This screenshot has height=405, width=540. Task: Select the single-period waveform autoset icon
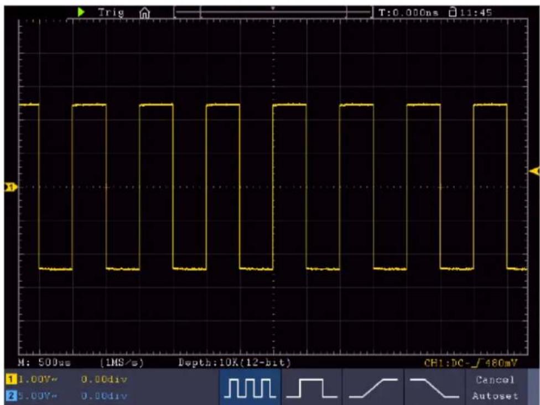pos(311,387)
